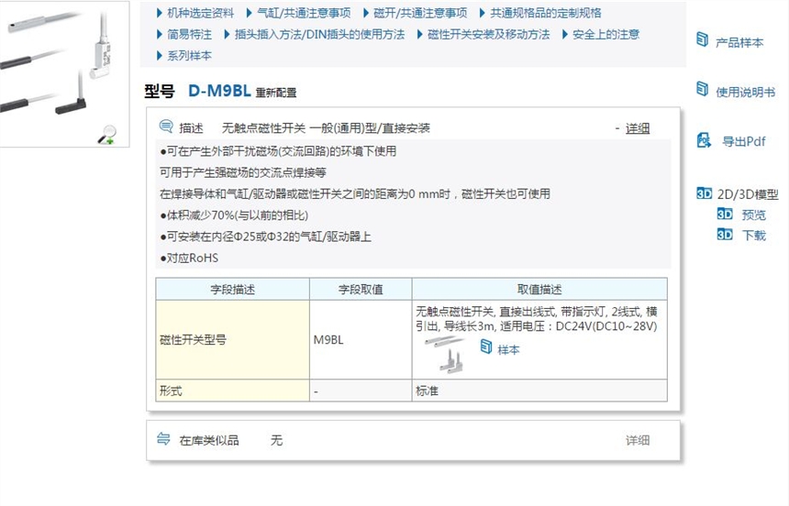Click the 样本 book icon in table
This screenshot has height=506, width=789.
pyautogui.click(x=486, y=347)
